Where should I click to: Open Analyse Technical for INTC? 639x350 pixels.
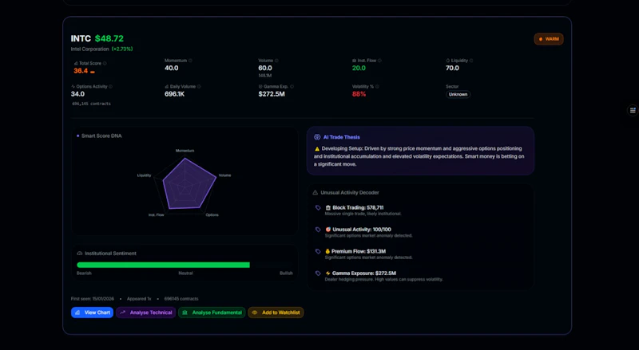(x=146, y=313)
